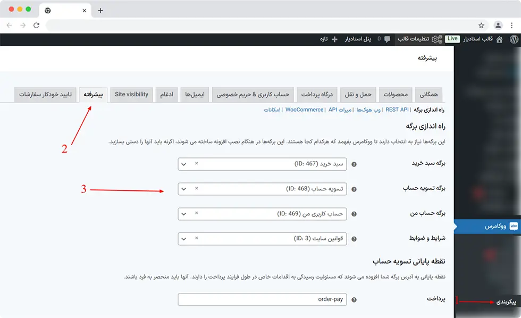Viewport: 521px width, 318px height.
Task: Open پیکربندی submenu in sidebar
Action: click(506, 302)
